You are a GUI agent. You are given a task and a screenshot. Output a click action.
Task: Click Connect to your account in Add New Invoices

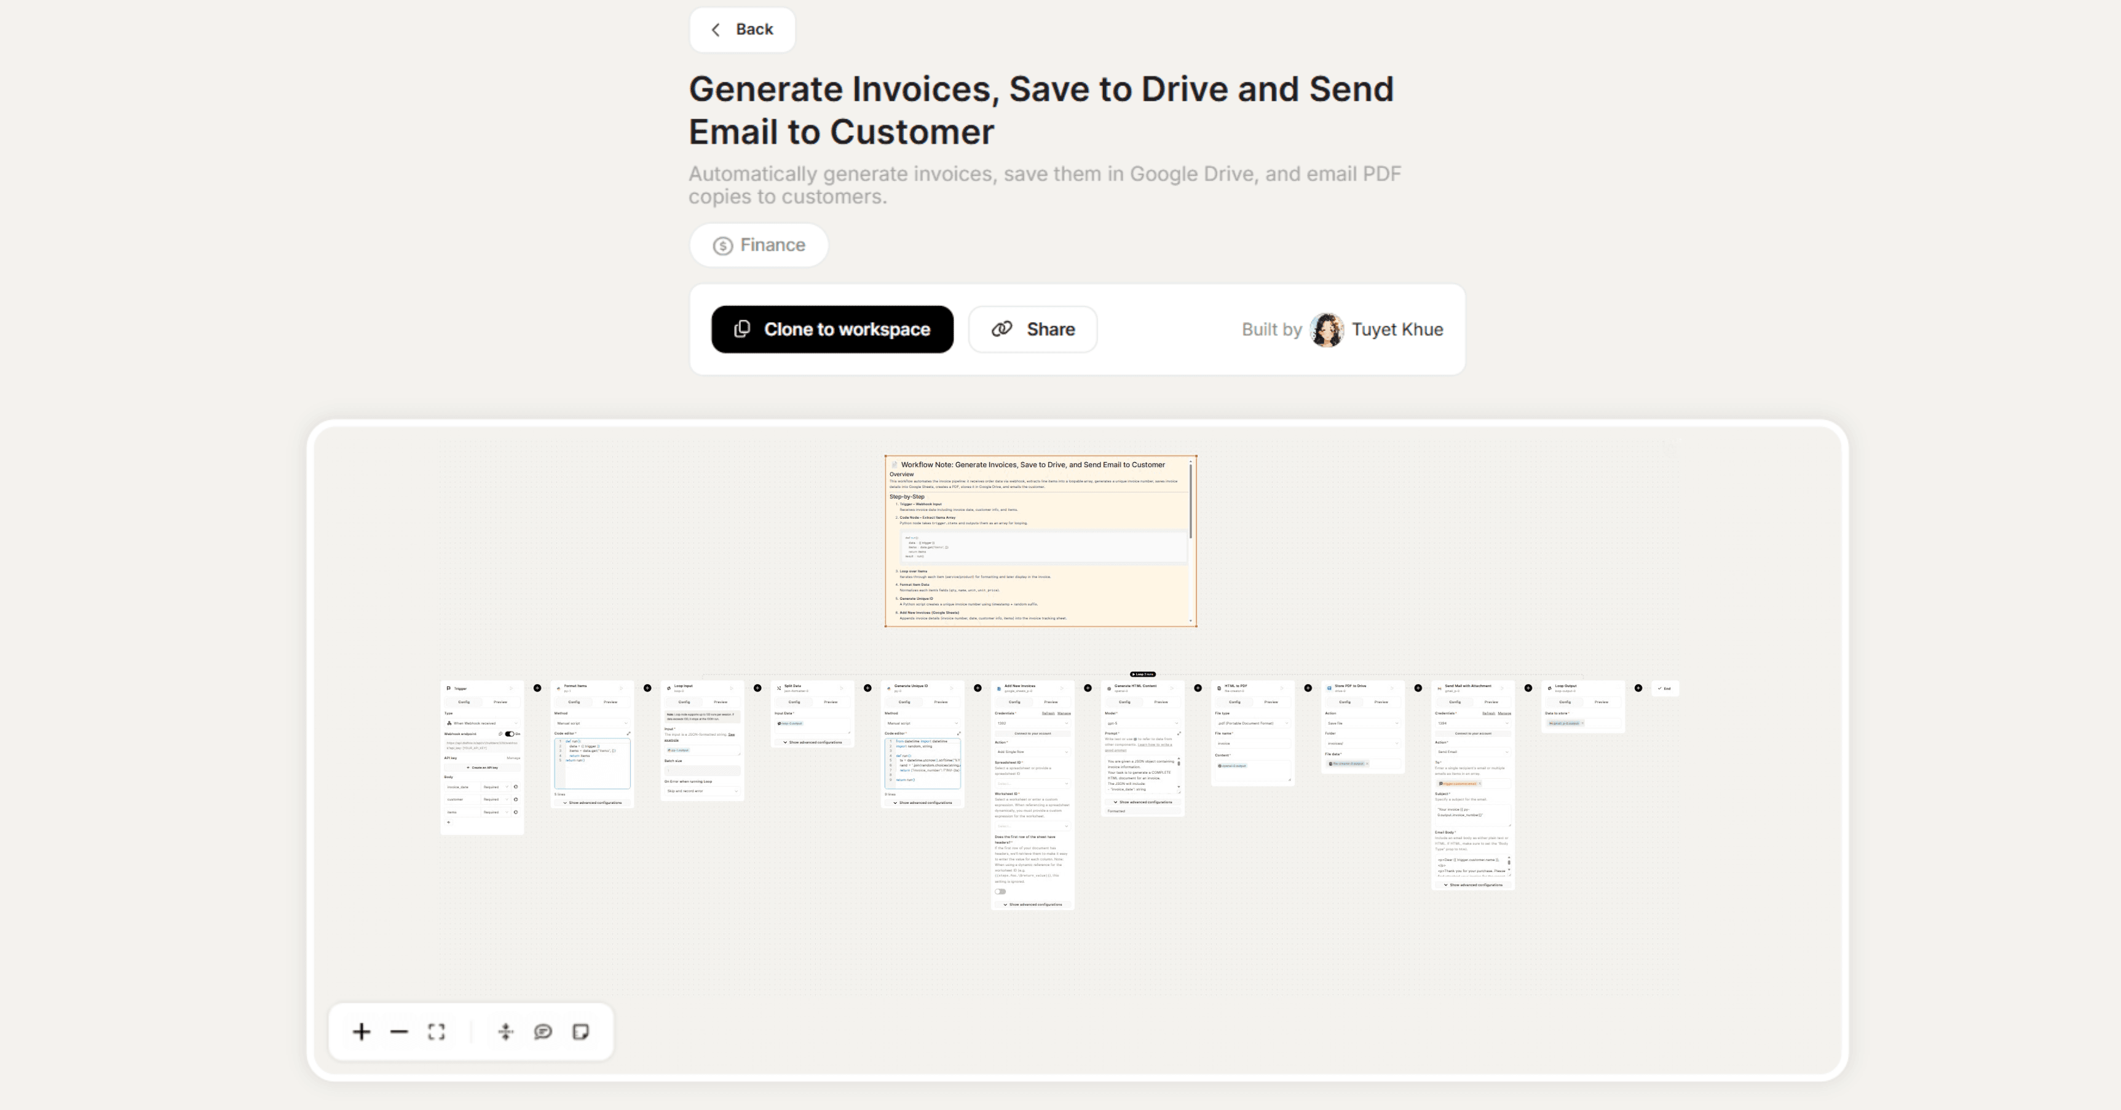coord(1033,734)
